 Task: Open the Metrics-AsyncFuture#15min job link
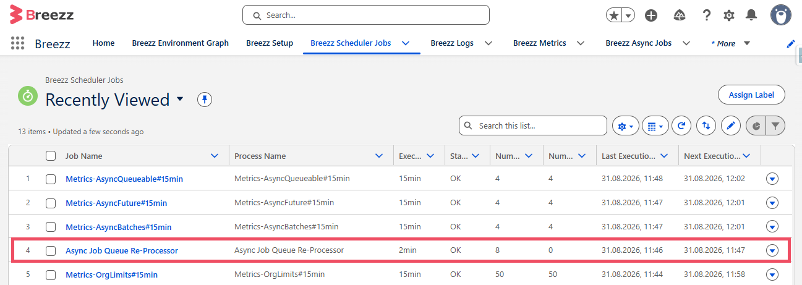click(x=116, y=203)
